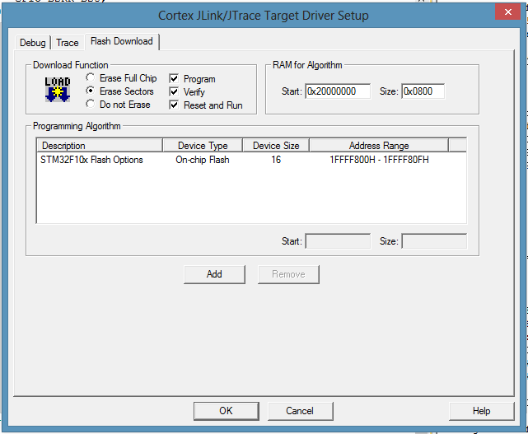Edit RAM for Algorithm Start field
The image size is (528, 434).
[338, 91]
